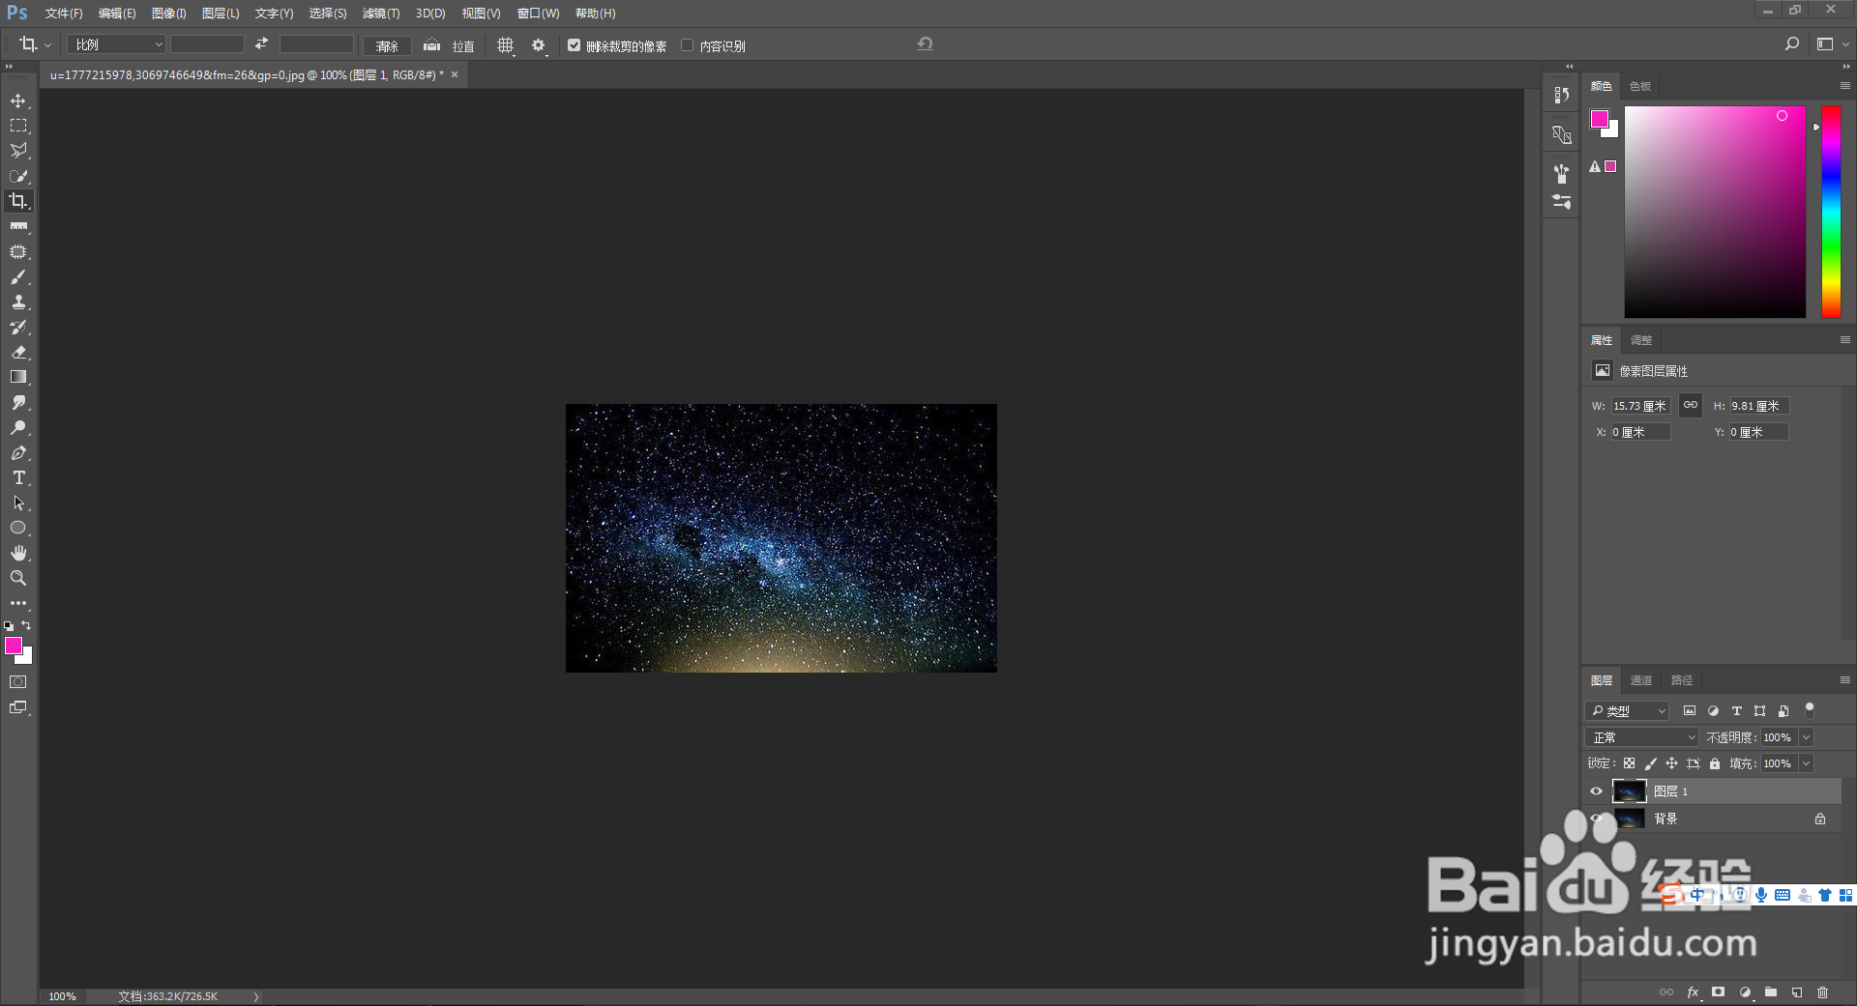This screenshot has width=1857, height=1006.
Task: Switch to the Swatches tab
Action: pyautogui.click(x=1640, y=86)
